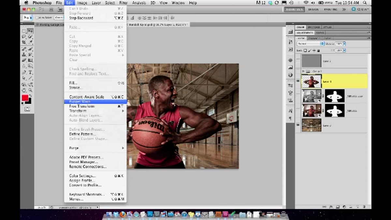
Task: Select the Healing Brush tool
Action: 24,49
